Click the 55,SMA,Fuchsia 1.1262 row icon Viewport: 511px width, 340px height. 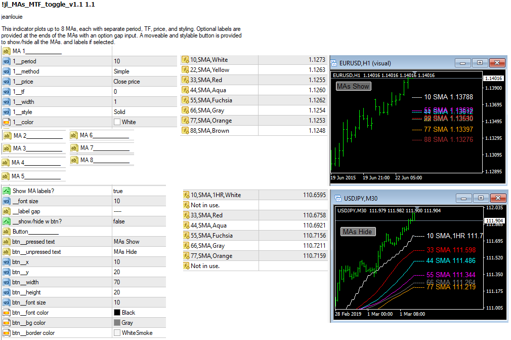tap(186, 100)
